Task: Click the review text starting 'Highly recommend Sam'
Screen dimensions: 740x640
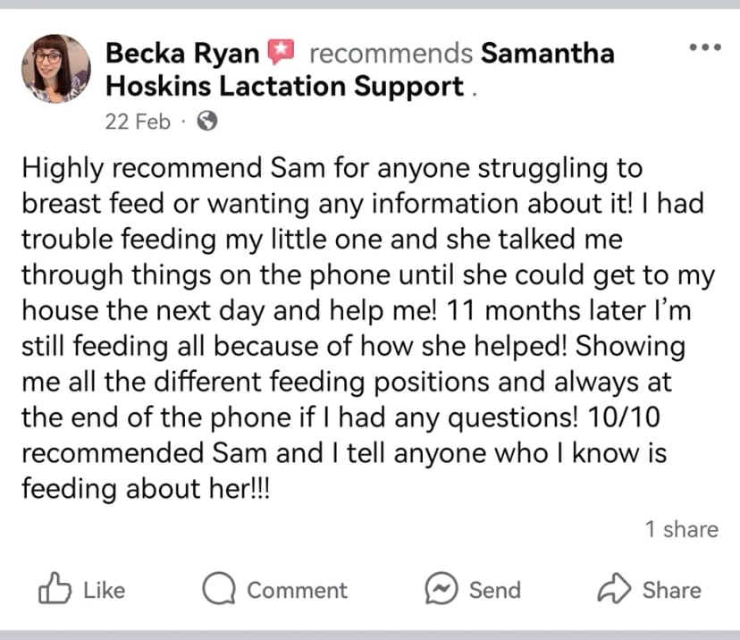Action: [368, 328]
